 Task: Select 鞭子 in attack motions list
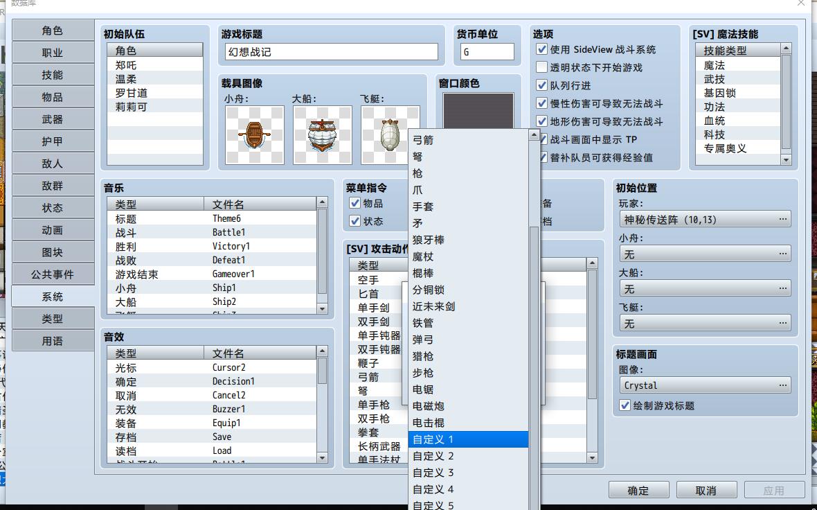click(379, 364)
